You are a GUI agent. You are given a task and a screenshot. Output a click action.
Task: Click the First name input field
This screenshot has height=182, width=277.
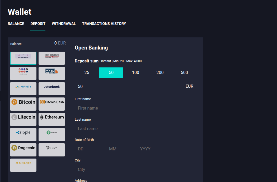135,108
